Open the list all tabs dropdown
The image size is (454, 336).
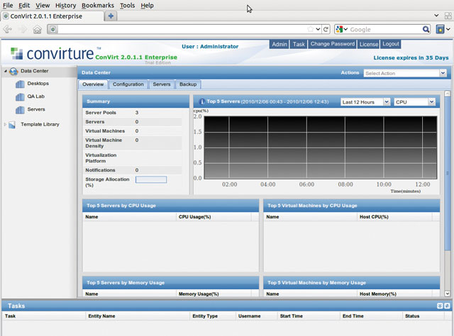[x=436, y=16]
